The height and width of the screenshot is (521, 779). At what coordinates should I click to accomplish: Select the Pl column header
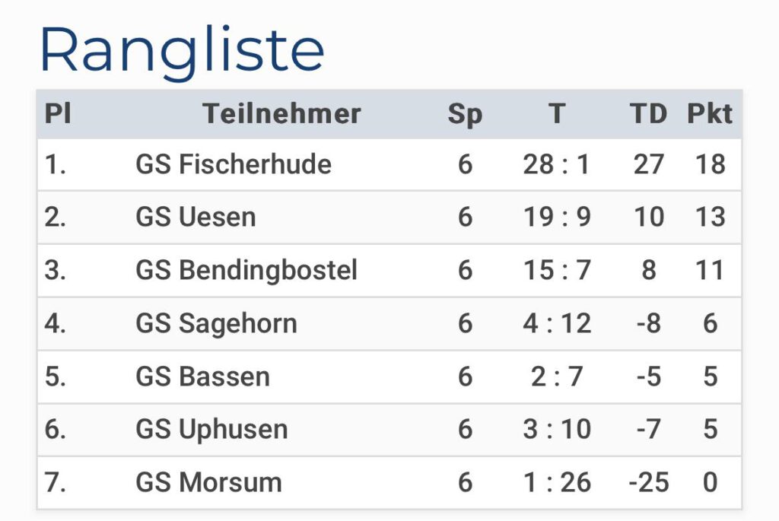tap(58, 114)
